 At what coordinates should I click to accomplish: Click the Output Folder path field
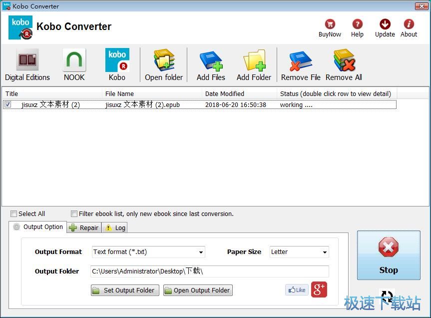[209, 271]
